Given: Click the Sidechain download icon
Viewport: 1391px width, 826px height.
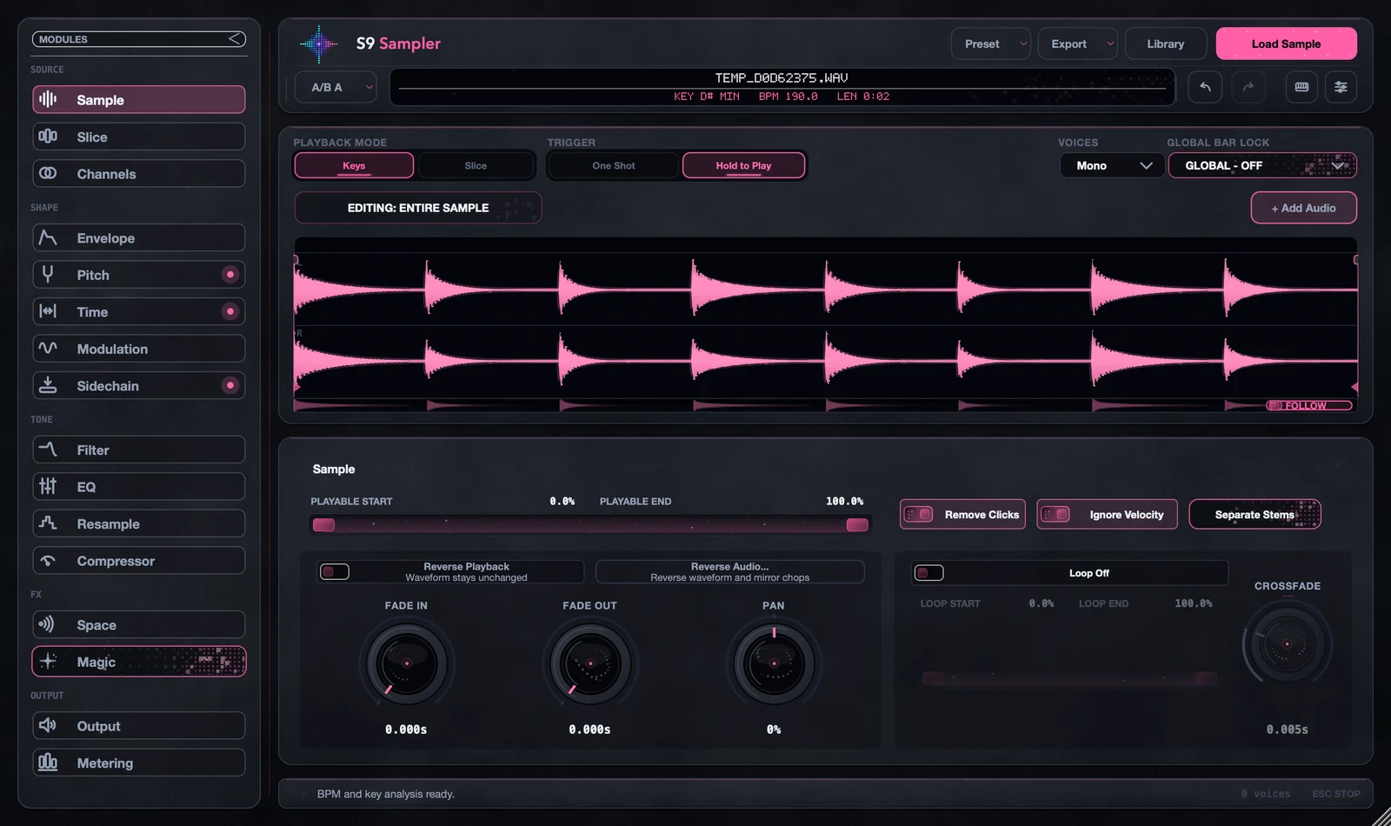Looking at the screenshot, I should click(48, 385).
